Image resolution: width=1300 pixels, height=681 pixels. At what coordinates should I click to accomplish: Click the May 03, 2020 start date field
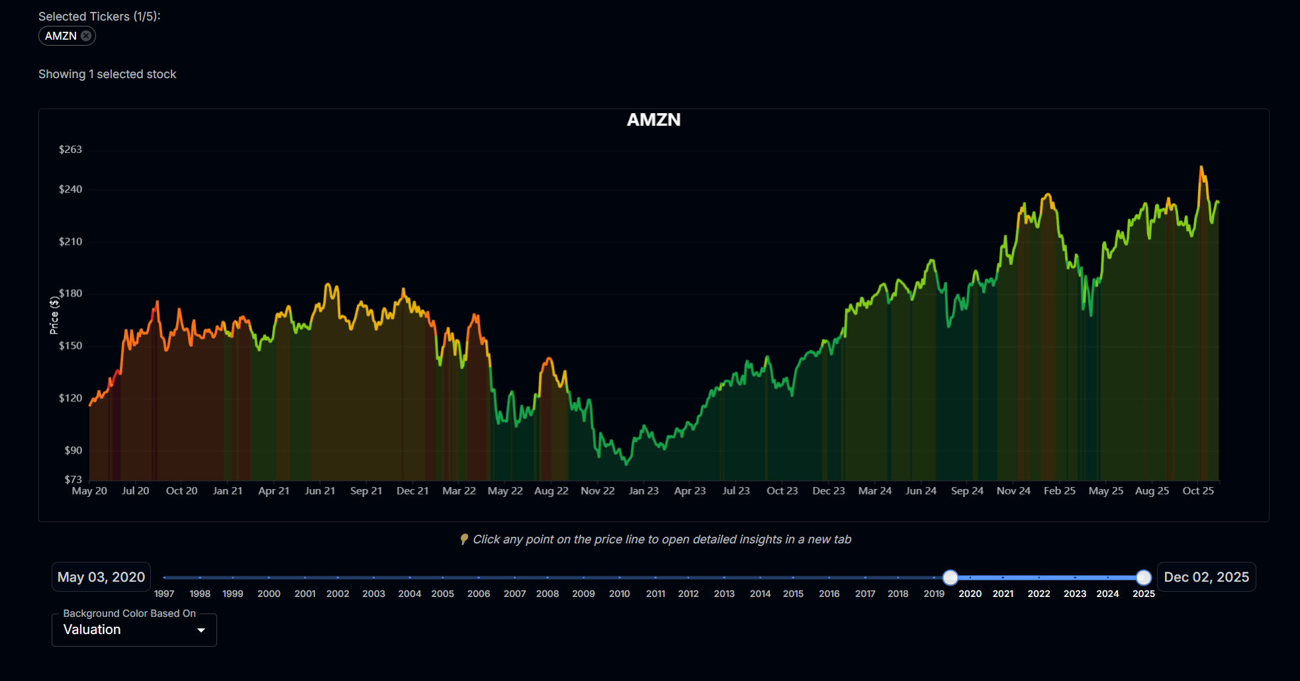[x=101, y=577]
